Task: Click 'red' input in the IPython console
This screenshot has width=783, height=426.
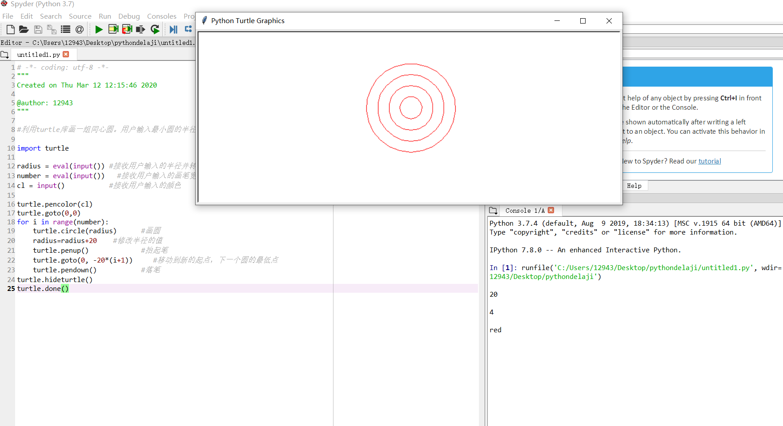Action: [x=495, y=330]
